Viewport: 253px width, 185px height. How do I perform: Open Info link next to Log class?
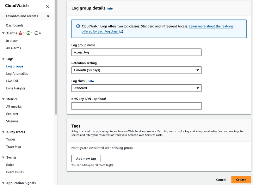91,81
